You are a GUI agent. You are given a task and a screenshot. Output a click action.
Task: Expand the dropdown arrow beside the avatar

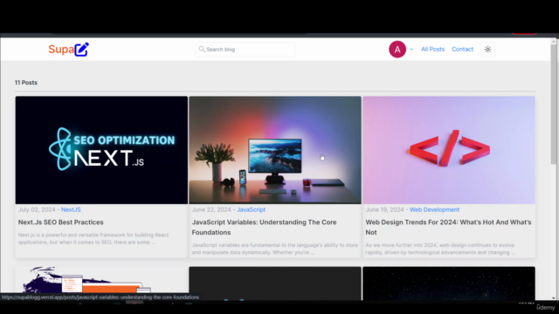[x=411, y=50]
